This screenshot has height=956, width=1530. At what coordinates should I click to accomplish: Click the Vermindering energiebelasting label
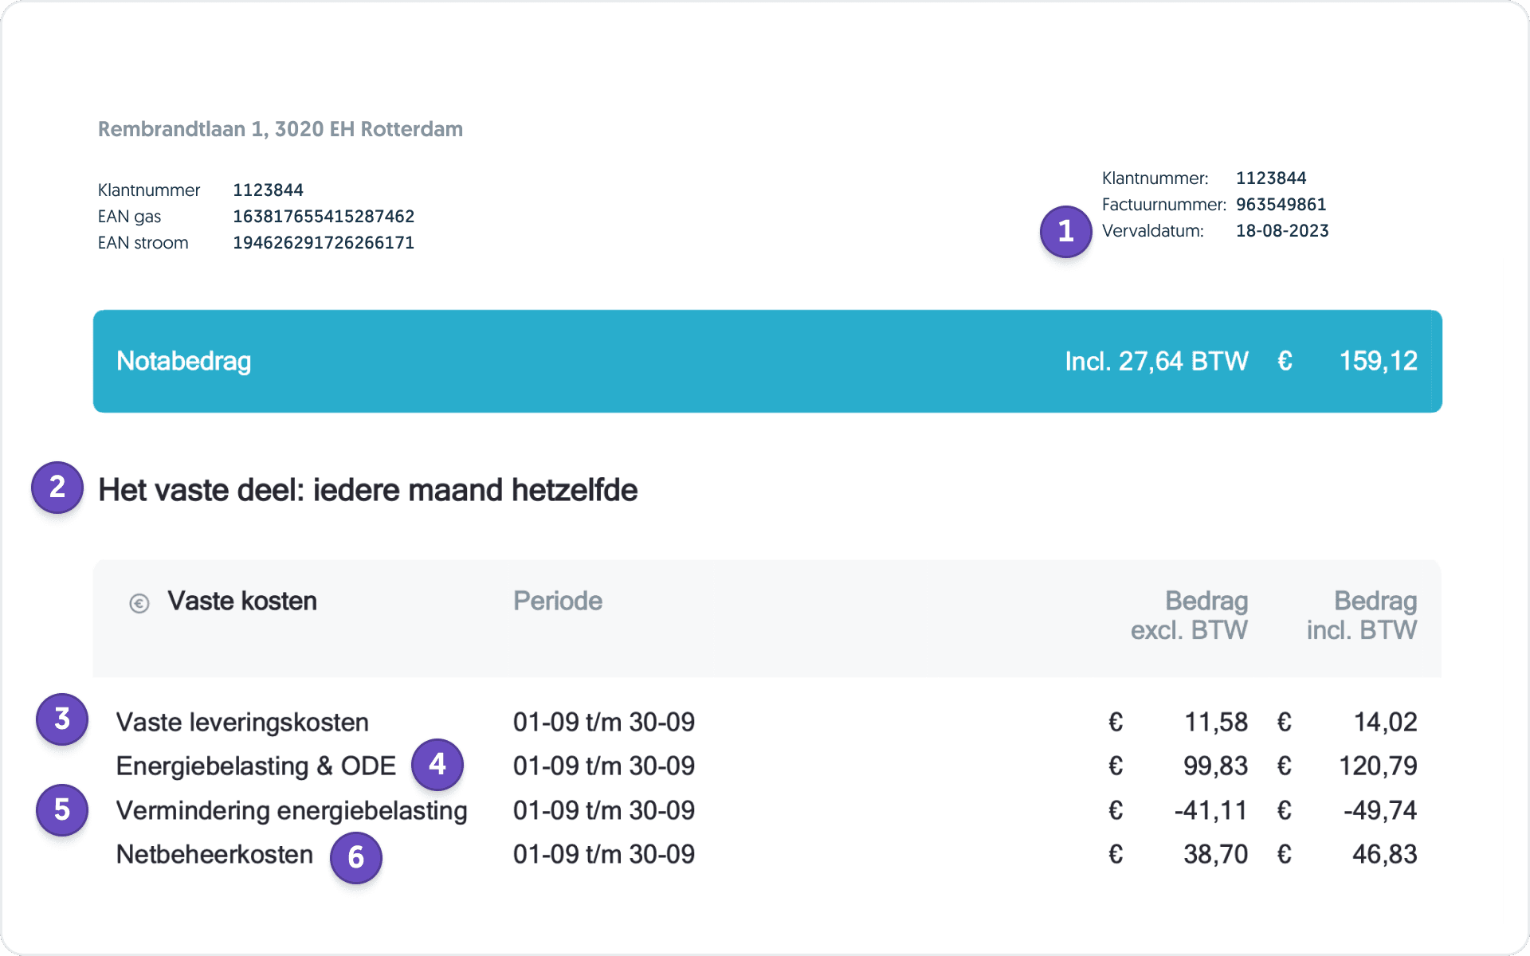coord(292,811)
